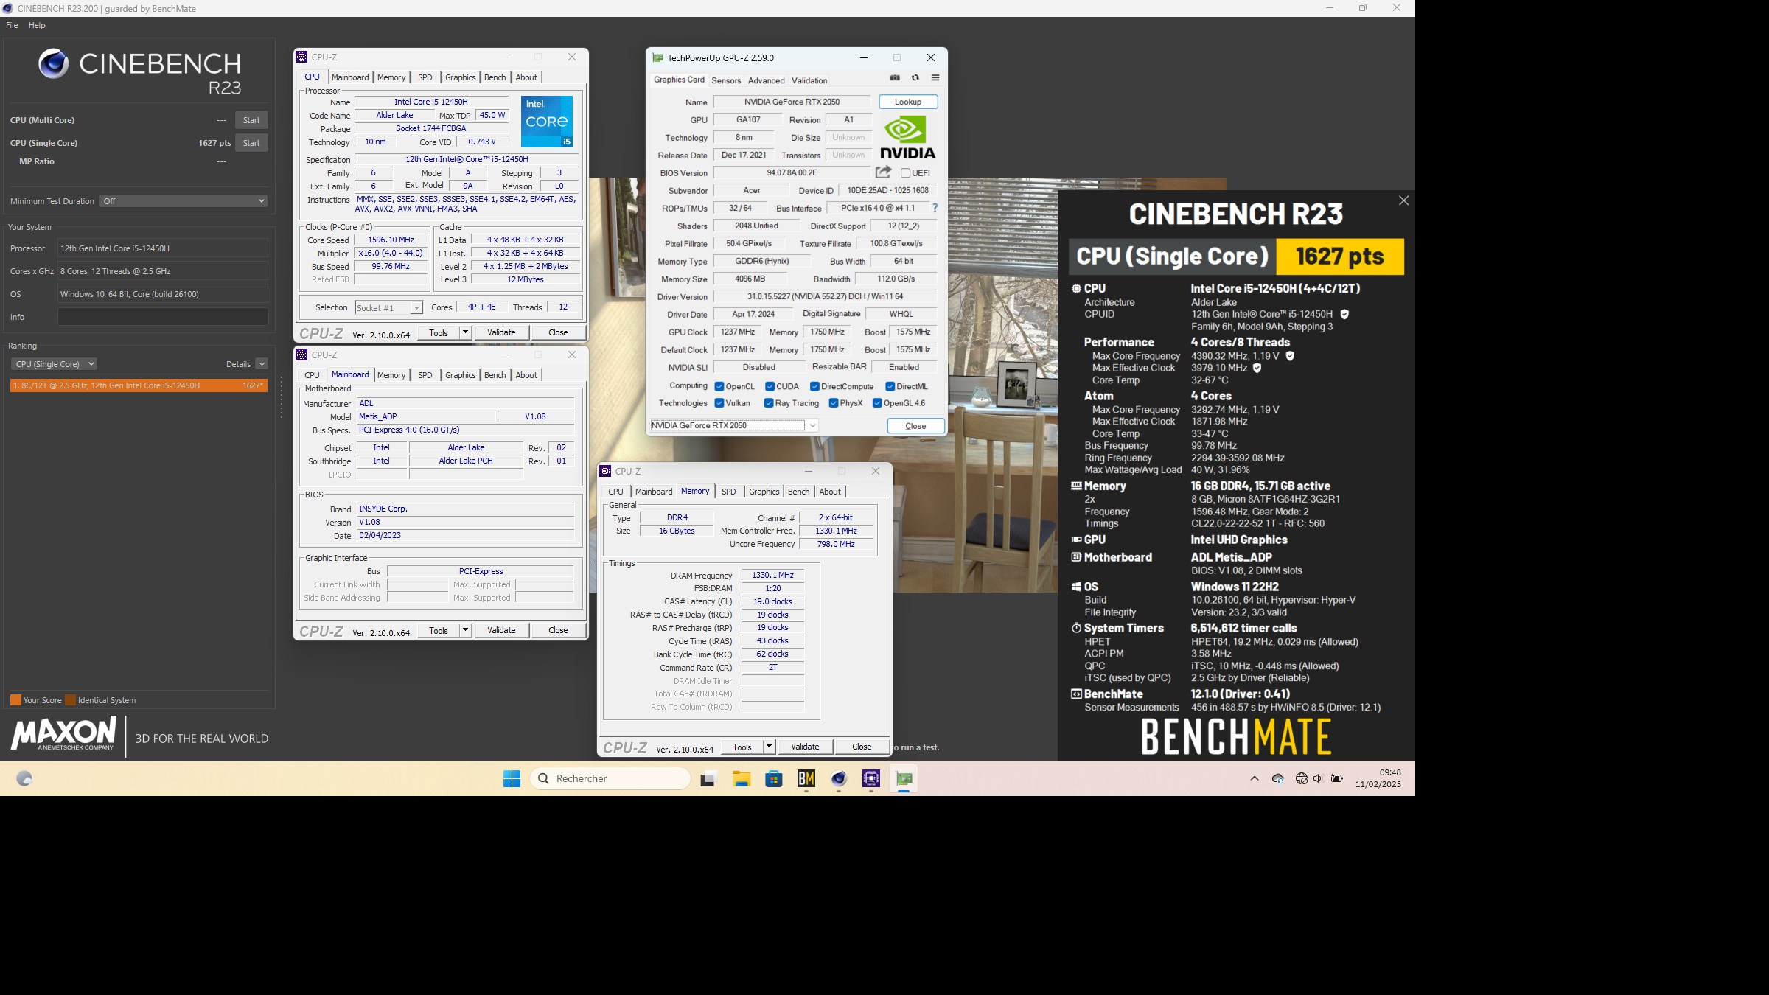The width and height of the screenshot is (1769, 995).
Task: Click the Intel Core i5 logo in CPU-Z
Action: [547, 122]
